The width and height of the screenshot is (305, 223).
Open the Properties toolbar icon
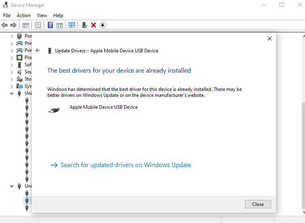[38, 25]
